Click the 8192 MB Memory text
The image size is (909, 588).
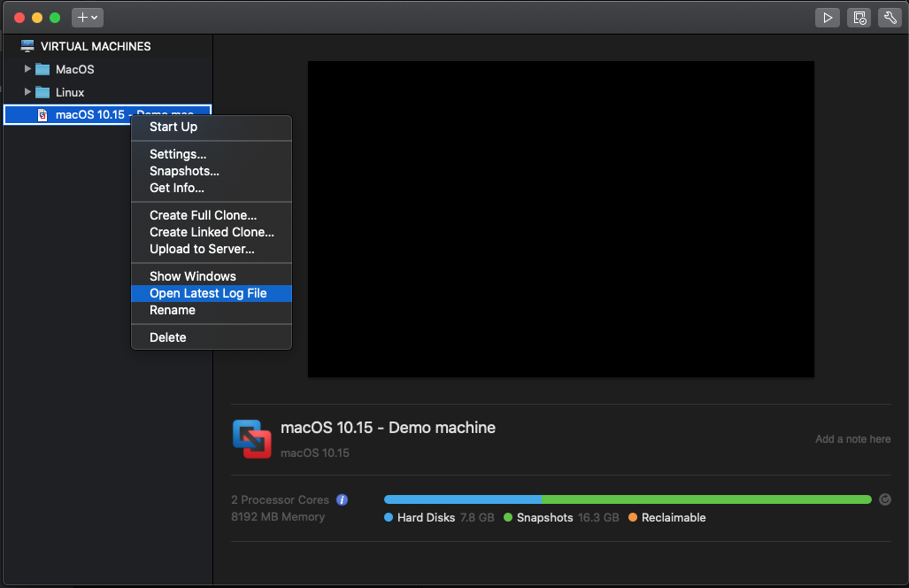coord(278,516)
